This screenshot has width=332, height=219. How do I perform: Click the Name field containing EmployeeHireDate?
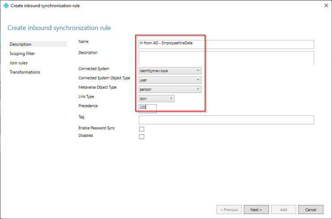(226, 44)
